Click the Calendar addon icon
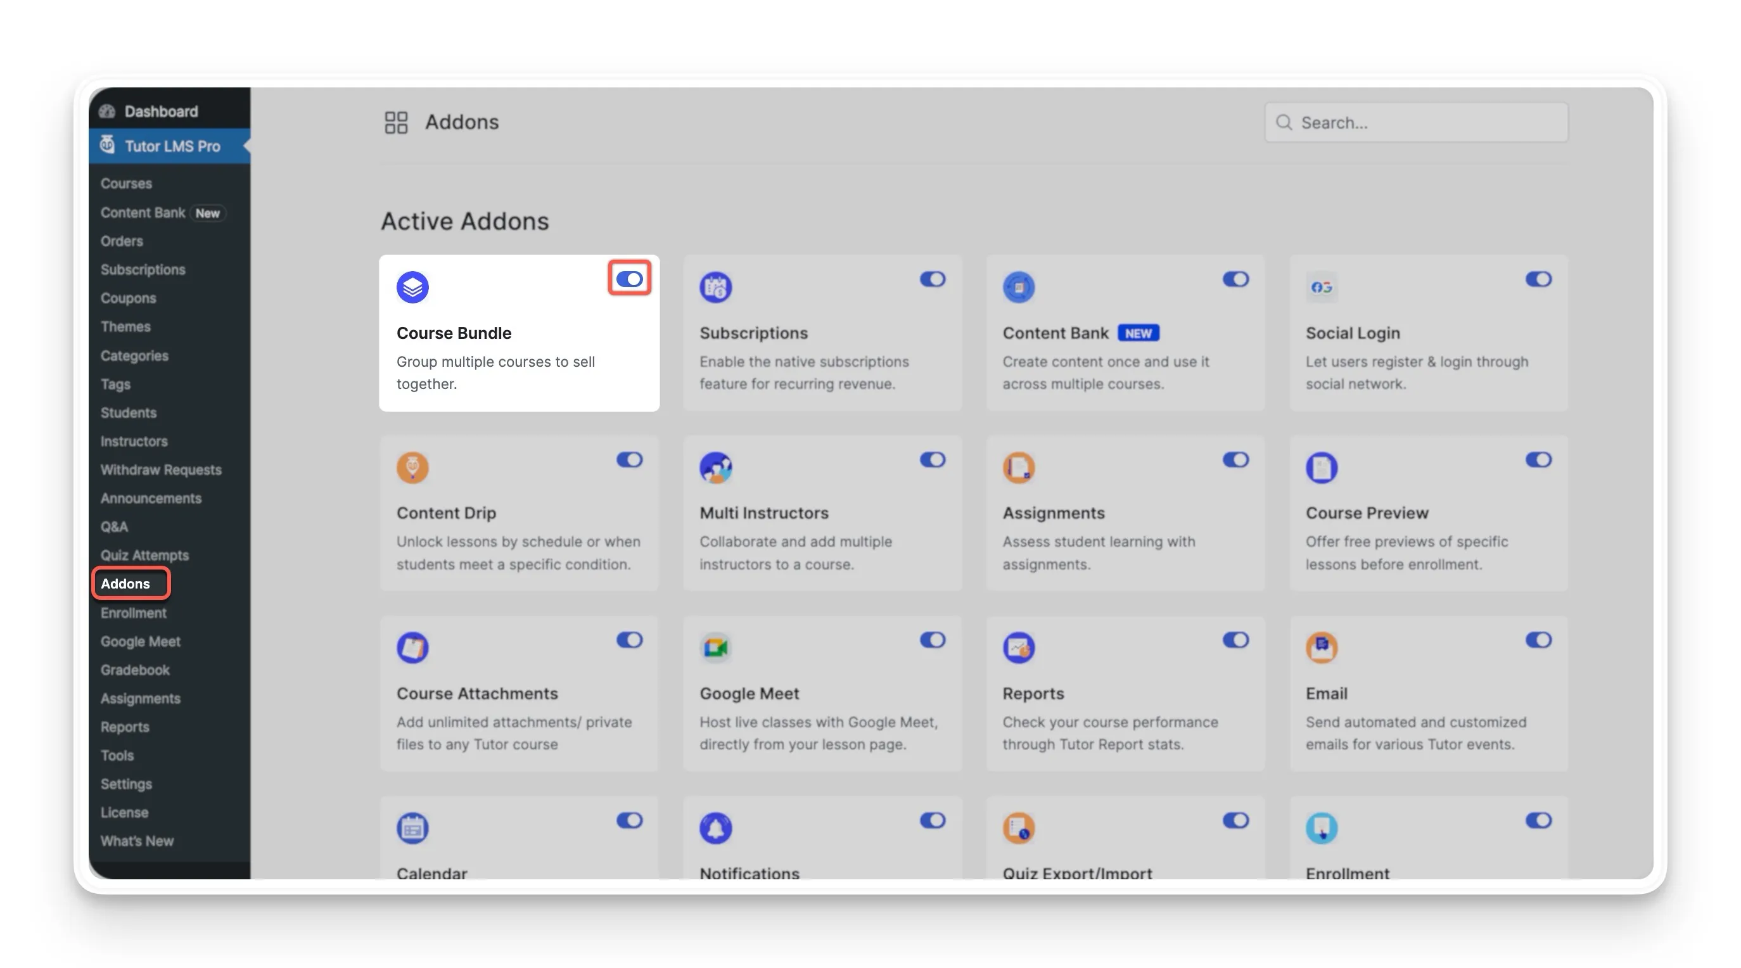The width and height of the screenshot is (1741, 968). tap(412, 827)
